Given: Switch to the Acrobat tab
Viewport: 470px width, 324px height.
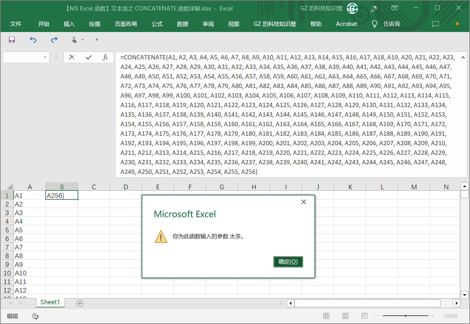Looking at the screenshot, I should click(346, 24).
